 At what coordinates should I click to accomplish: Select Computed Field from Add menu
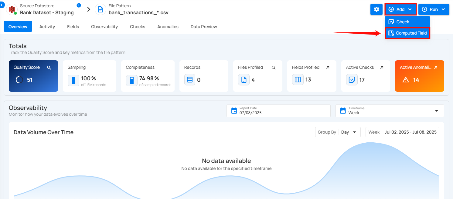point(407,33)
